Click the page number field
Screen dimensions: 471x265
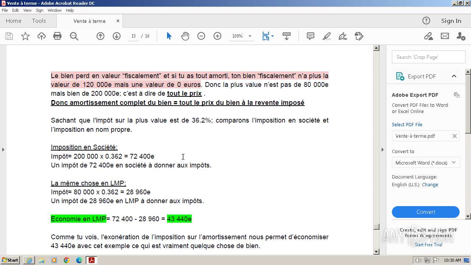133,36
